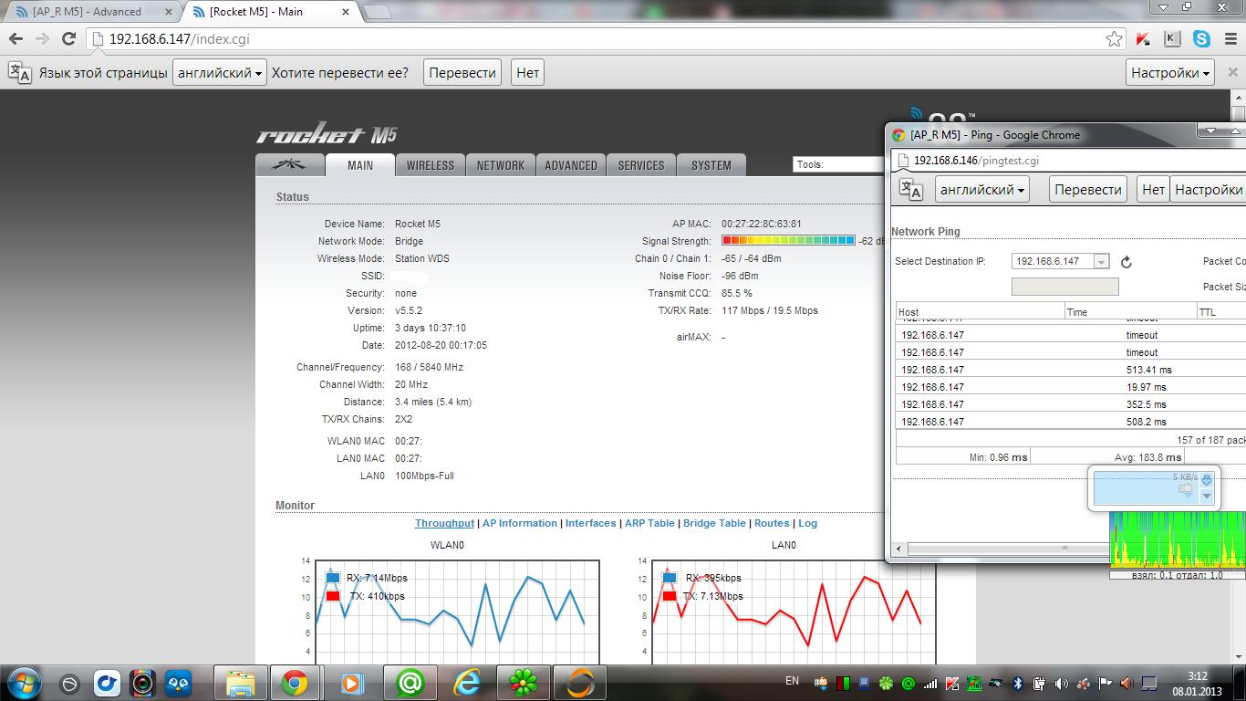Bookmark this page with the star icon

[1114, 38]
